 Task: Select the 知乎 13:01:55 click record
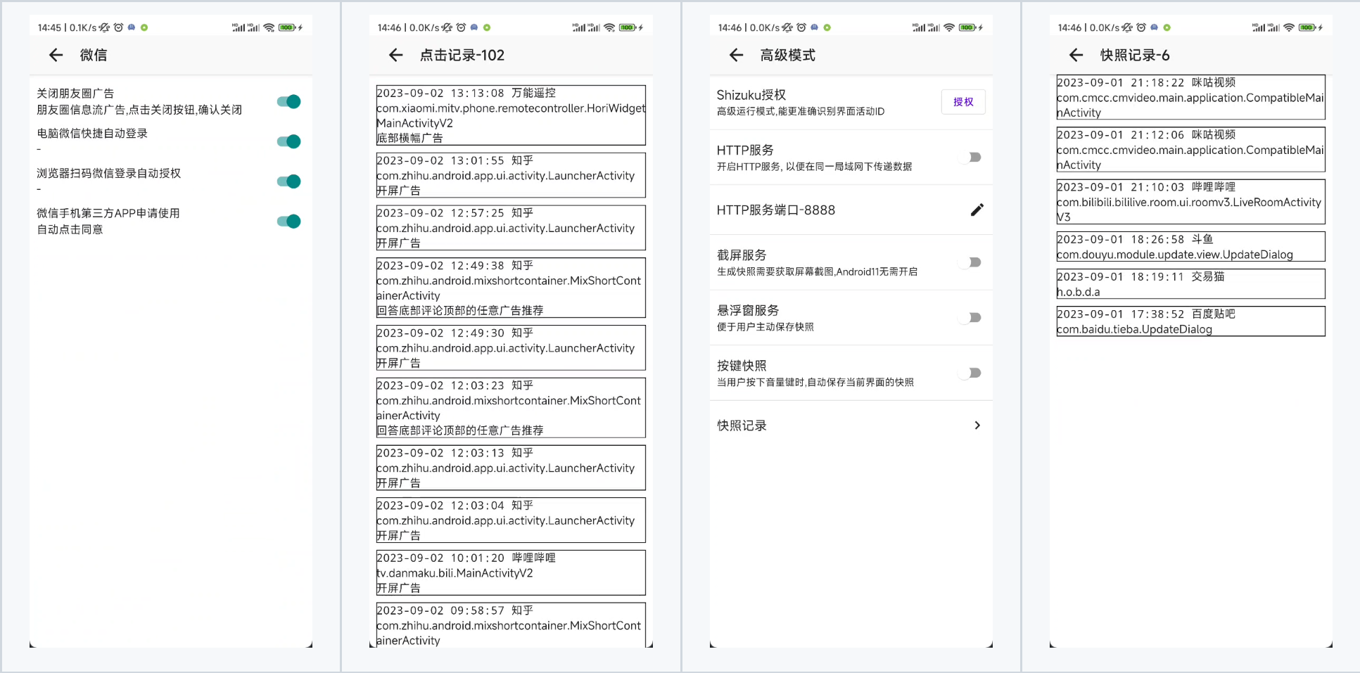point(510,175)
